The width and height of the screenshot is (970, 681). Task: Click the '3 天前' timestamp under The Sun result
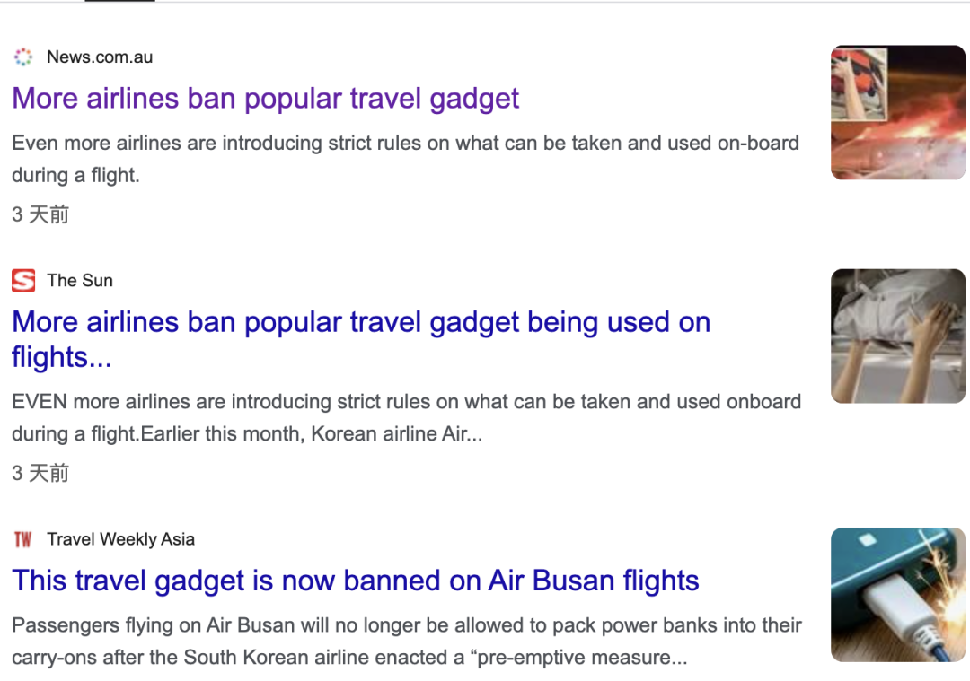pyautogui.click(x=40, y=473)
